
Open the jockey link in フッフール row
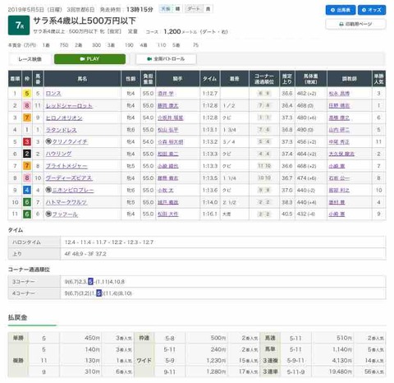[x=168, y=214]
